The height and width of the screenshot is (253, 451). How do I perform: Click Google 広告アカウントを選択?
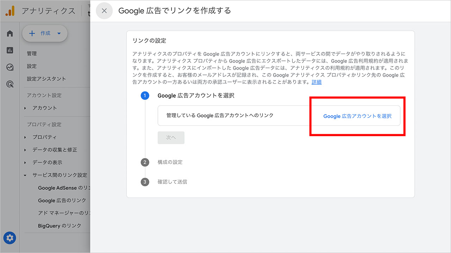[x=357, y=116]
